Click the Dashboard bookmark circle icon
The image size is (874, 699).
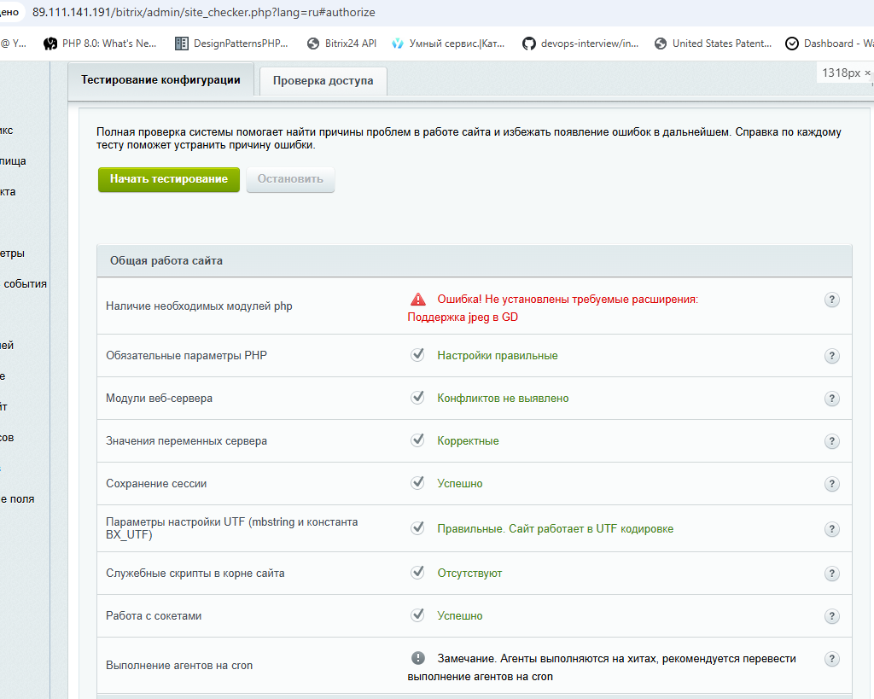tap(791, 44)
